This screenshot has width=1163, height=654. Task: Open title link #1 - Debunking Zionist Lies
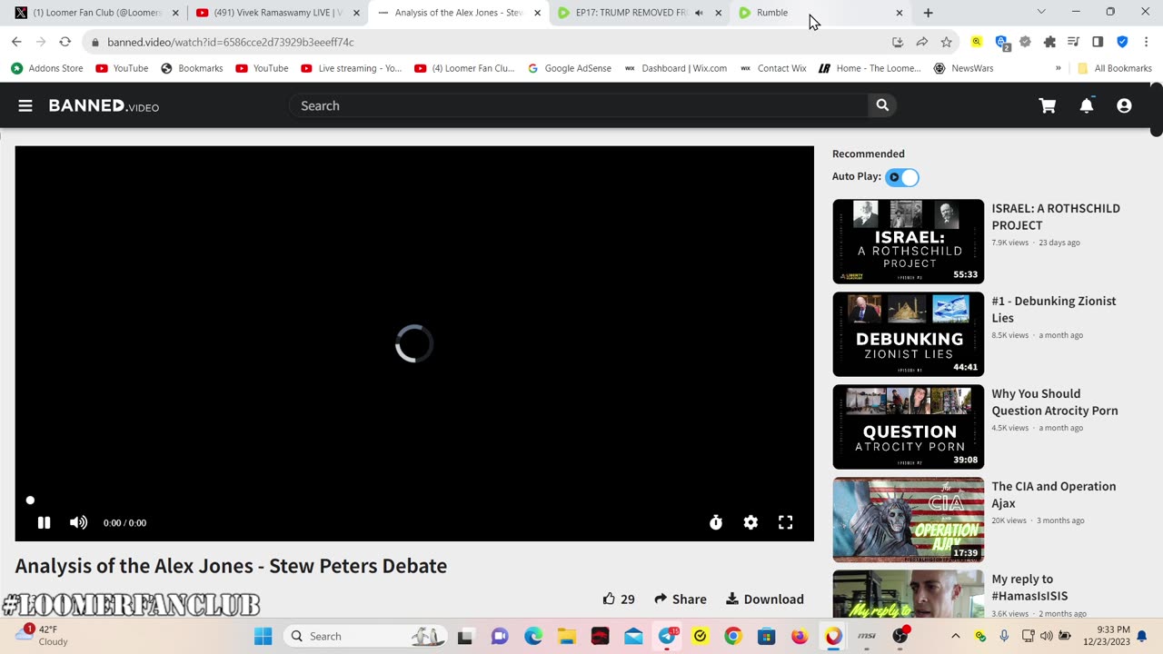1054,310
